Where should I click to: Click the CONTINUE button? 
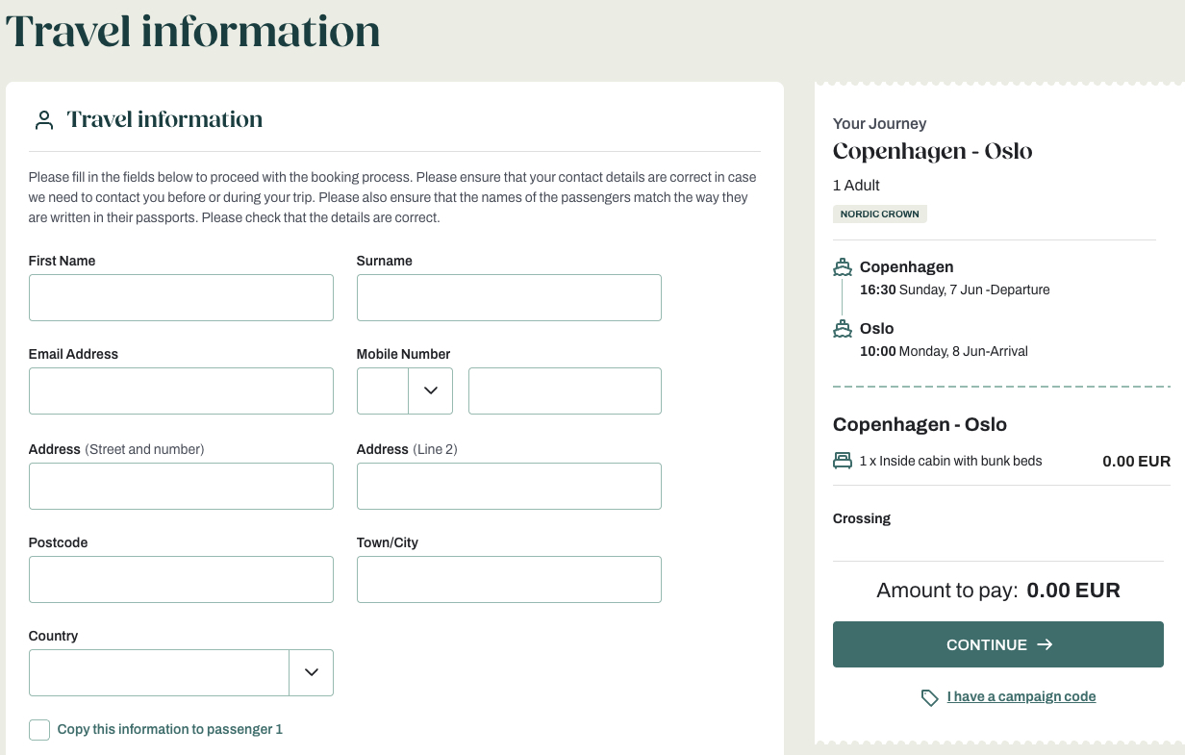(x=998, y=644)
